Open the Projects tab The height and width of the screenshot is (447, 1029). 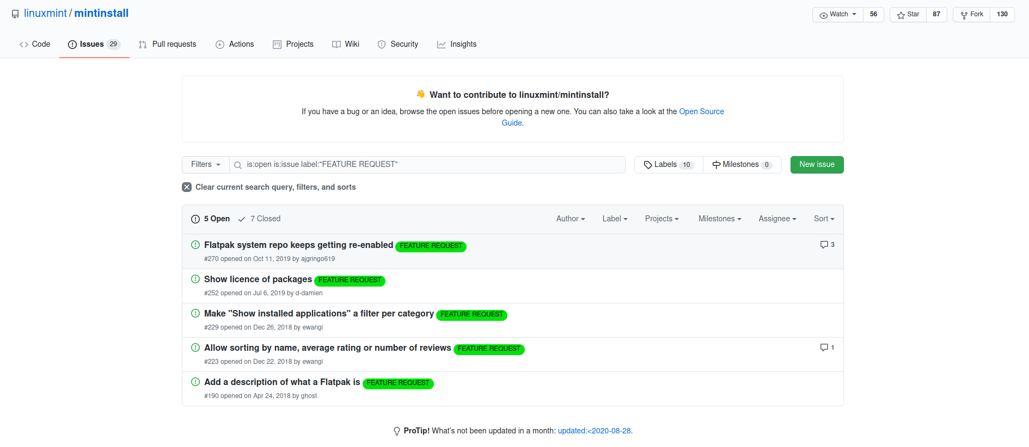(x=293, y=44)
